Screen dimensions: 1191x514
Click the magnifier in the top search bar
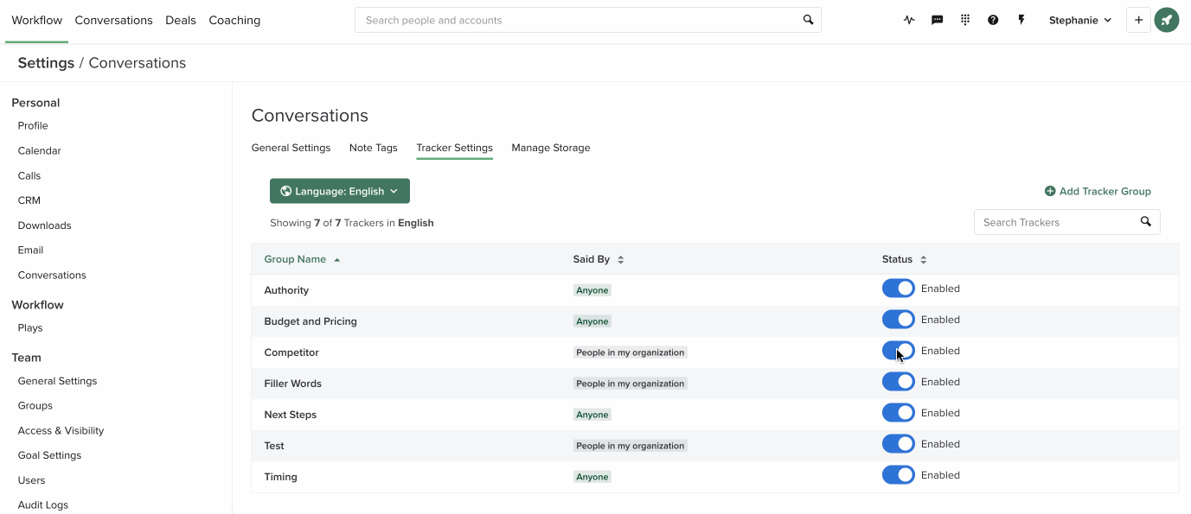807,19
